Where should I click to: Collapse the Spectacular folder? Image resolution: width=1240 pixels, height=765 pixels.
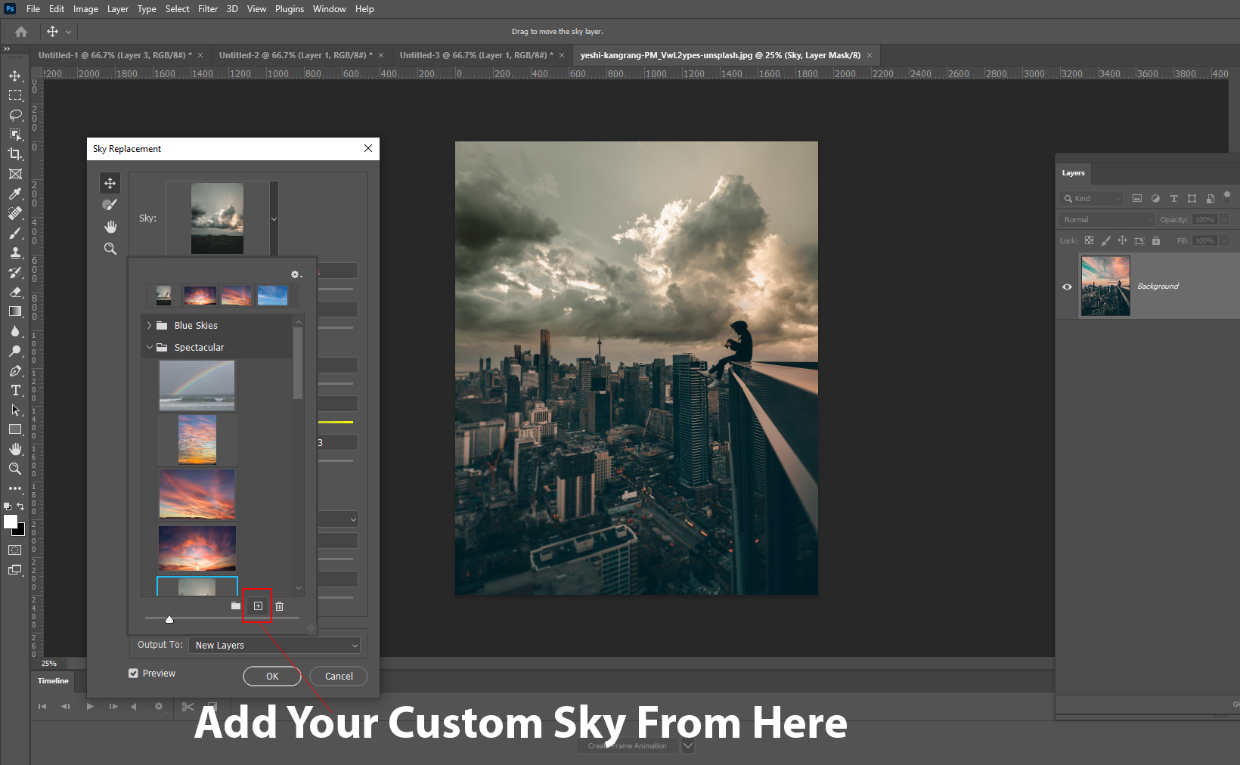coord(149,348)
